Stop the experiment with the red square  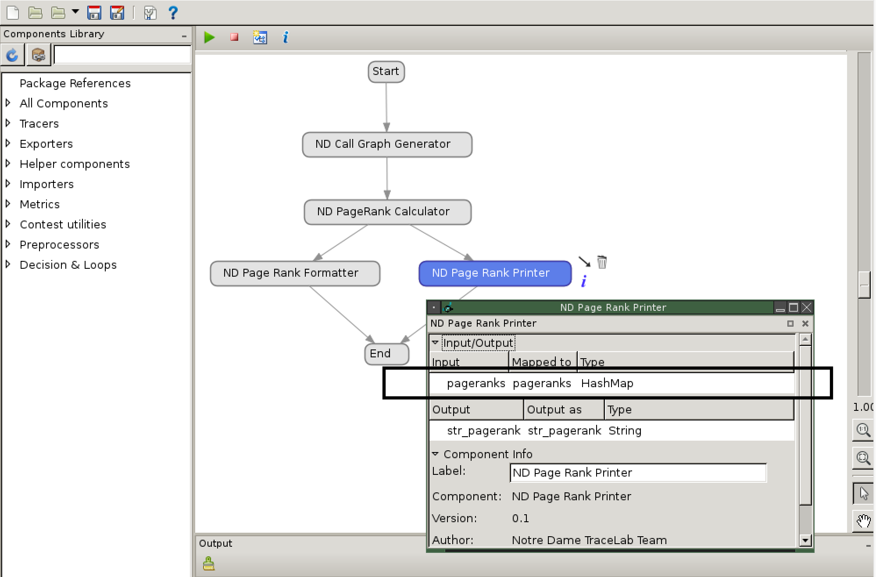point(235,37)
